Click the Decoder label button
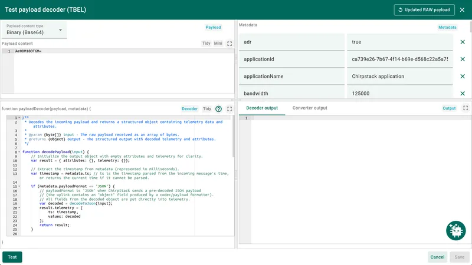Screen dimensions: 472x265 tap(189, 109)
